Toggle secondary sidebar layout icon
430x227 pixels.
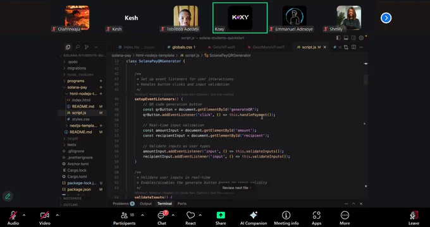353,38
